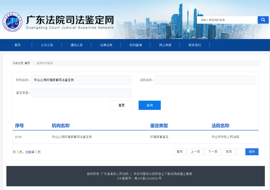Click the page number jump input box

click(240, 152)
